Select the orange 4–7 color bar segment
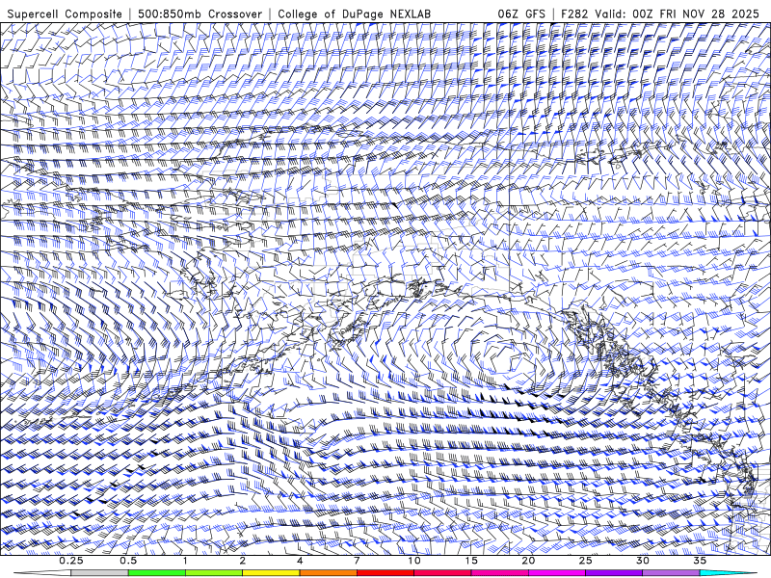The width and height of the screenshot is (771, 578). 328,573
